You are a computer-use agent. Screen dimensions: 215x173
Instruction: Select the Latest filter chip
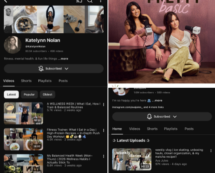[11, 95]
